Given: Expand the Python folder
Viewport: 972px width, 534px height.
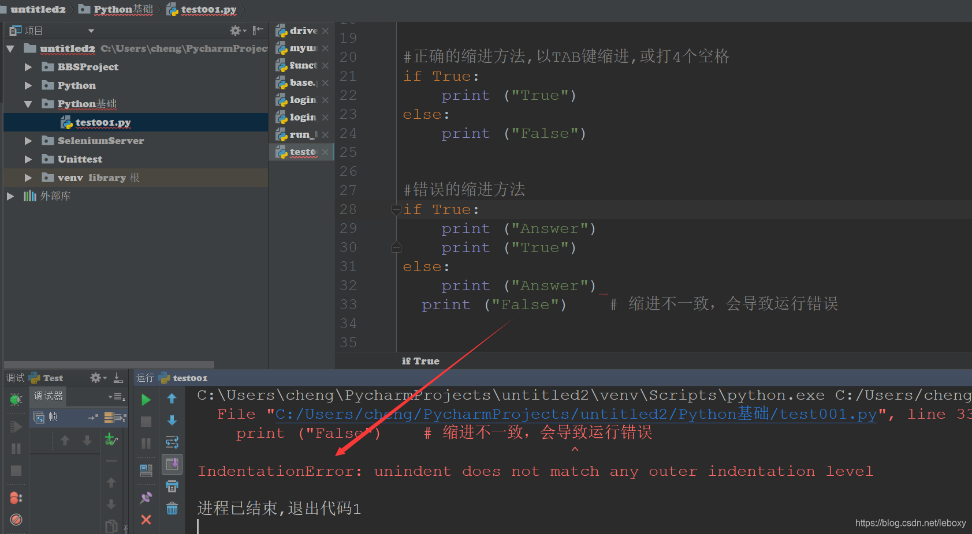Looking at the screenshot, I should click(x=28, y=85).
